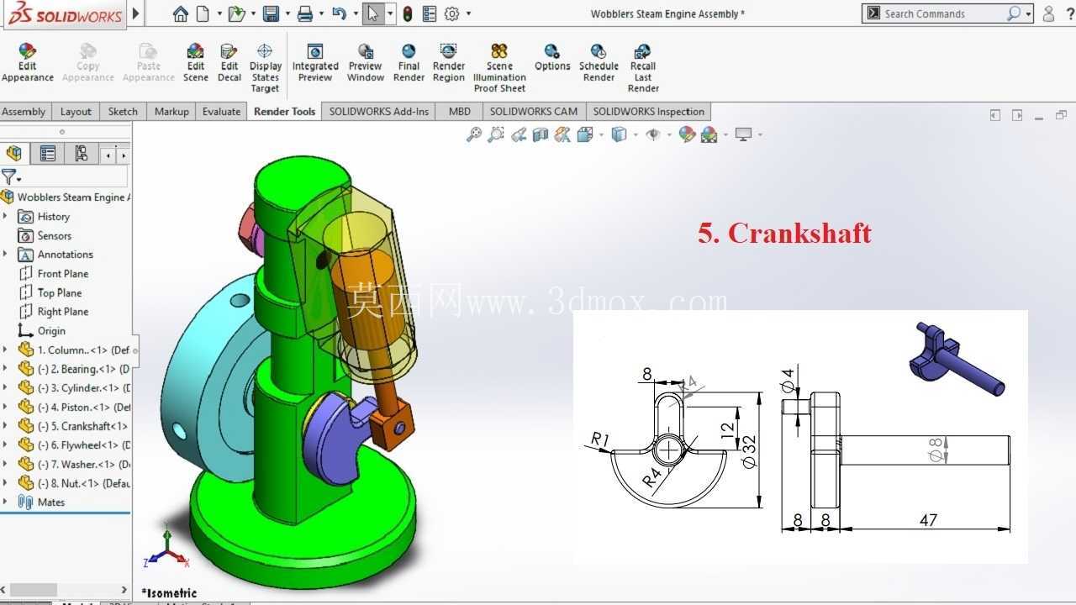Open the MBD tab
Viewport: 1076px width, 605px height.
[x=460, y=111]
